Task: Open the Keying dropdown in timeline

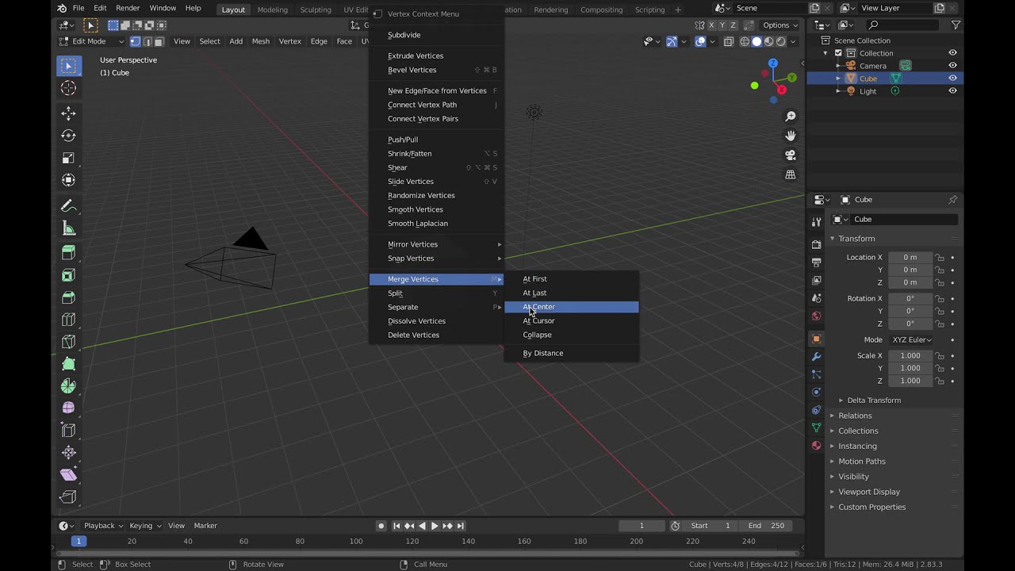Action: click(145, 526)
